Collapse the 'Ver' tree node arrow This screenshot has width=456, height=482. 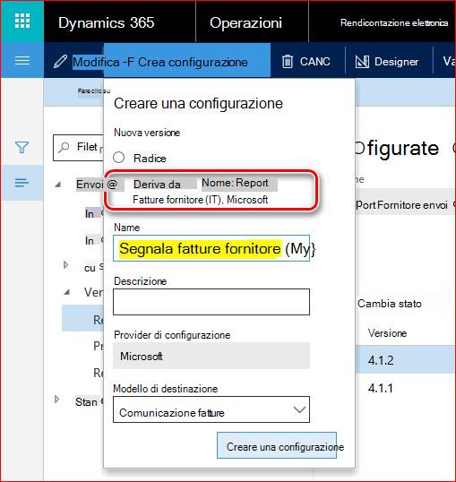(x=66, y=292)
